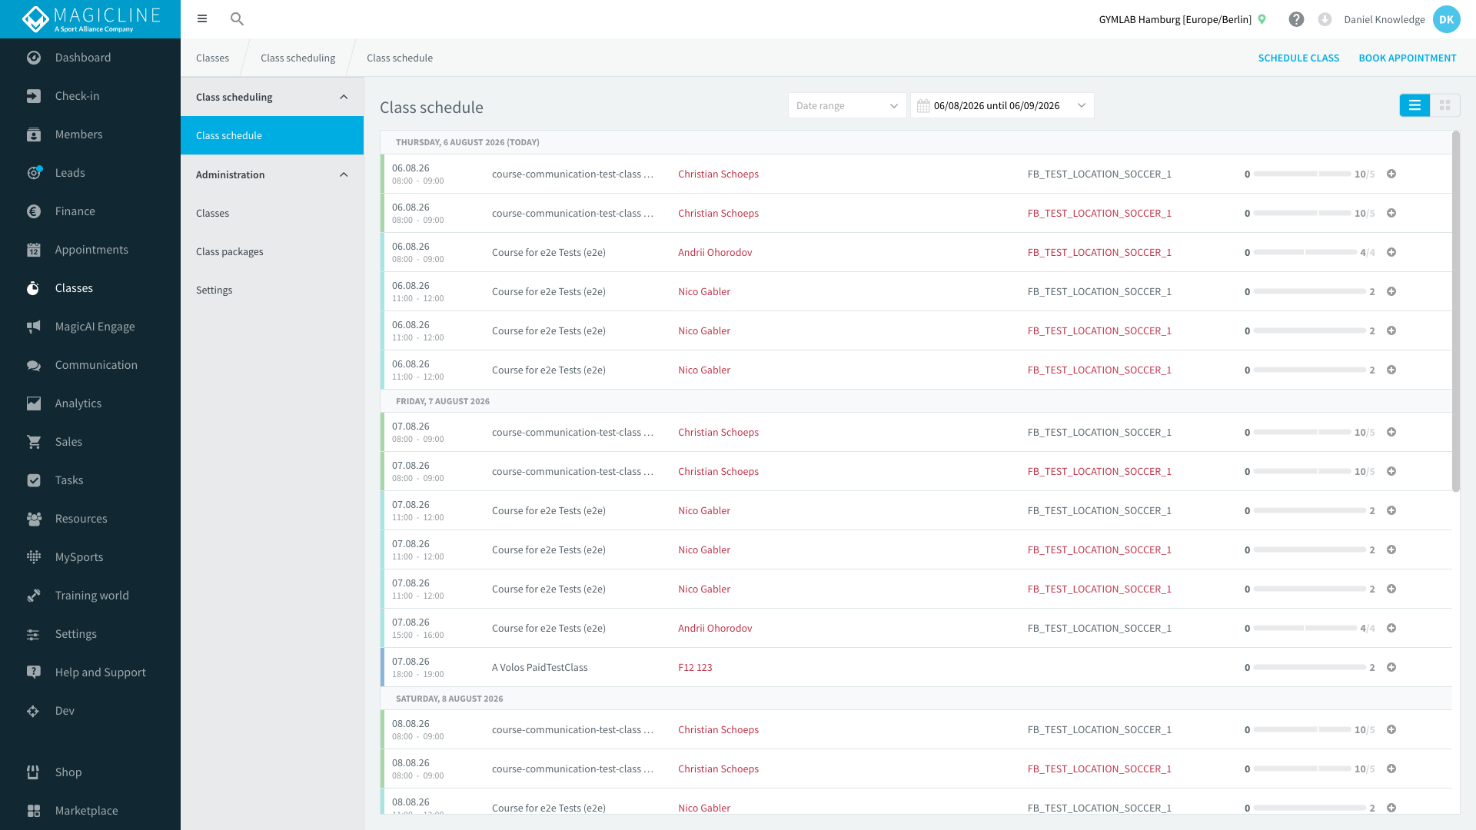
Task: Click the search magnifier icon
Action: 238,19
